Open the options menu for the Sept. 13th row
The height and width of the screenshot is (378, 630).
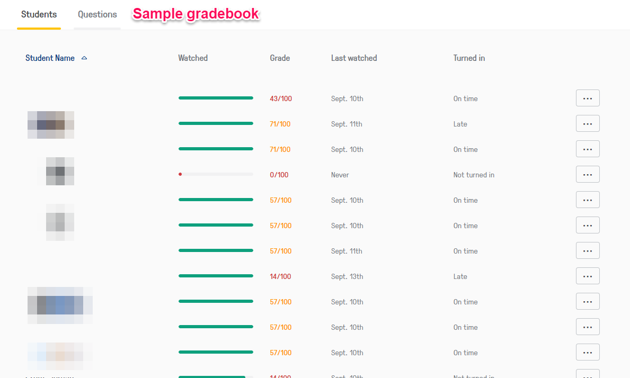[x=588, y=276]
